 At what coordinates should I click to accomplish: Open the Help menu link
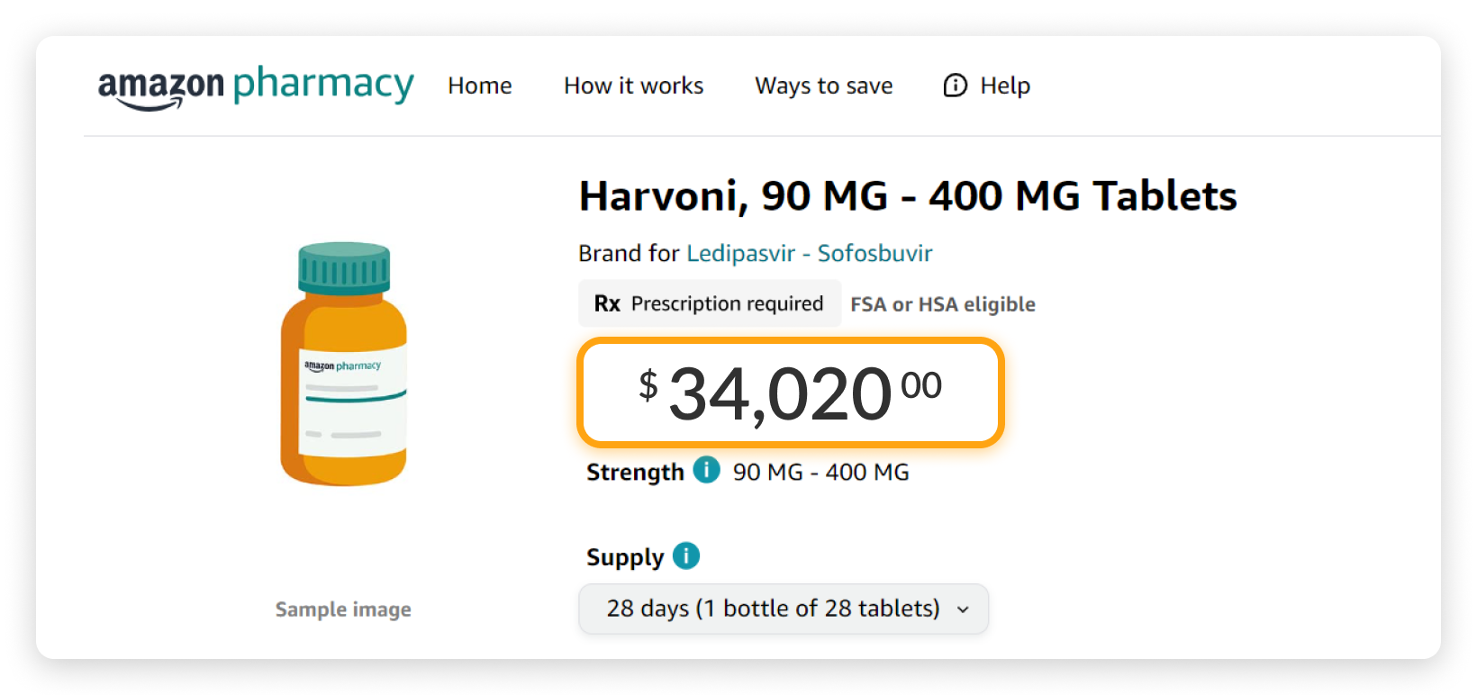[1004, 86]
